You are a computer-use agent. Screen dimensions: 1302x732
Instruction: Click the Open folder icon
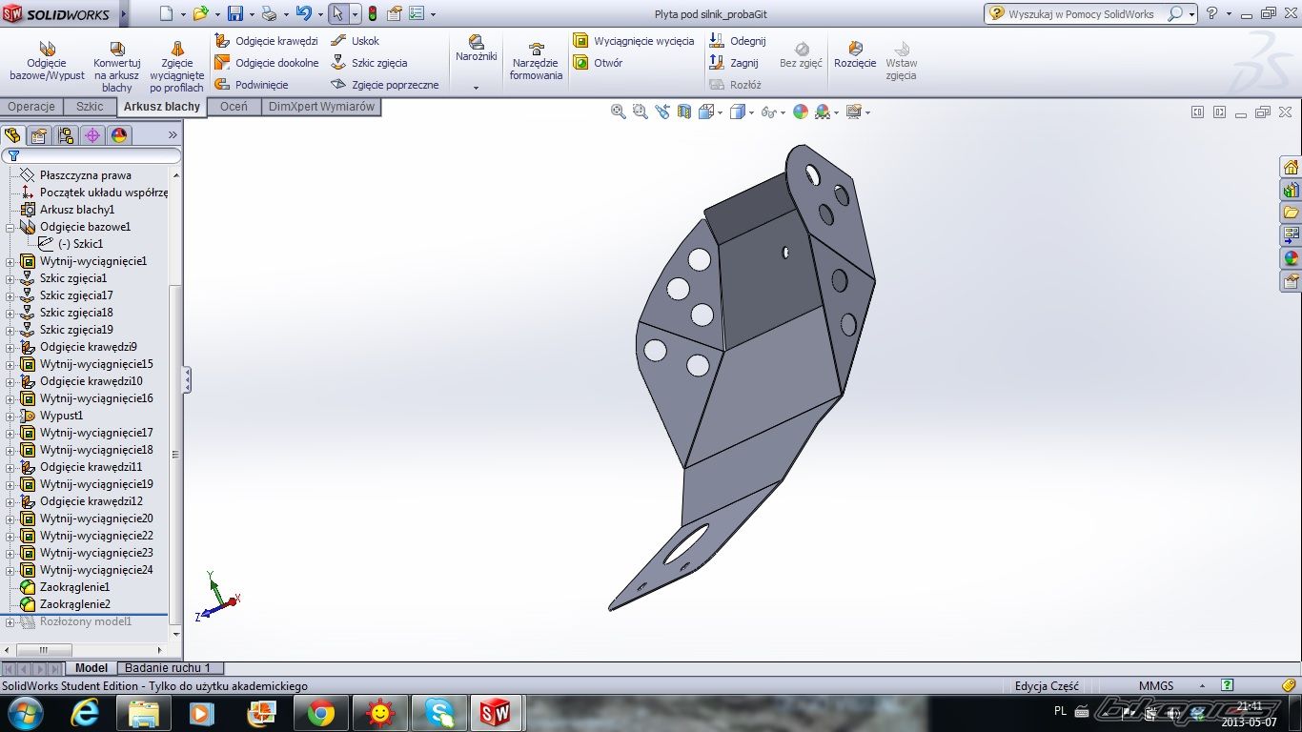200,13
